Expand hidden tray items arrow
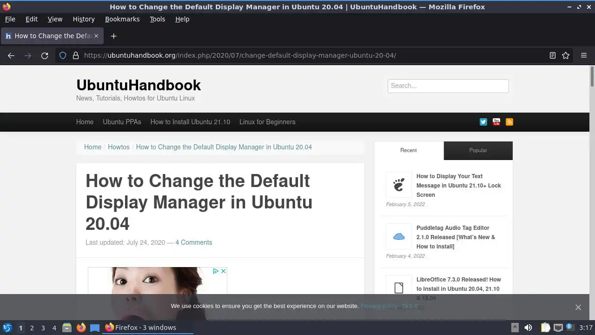The width and height of the screenshot is (595, 335). [x=515, y=328]
